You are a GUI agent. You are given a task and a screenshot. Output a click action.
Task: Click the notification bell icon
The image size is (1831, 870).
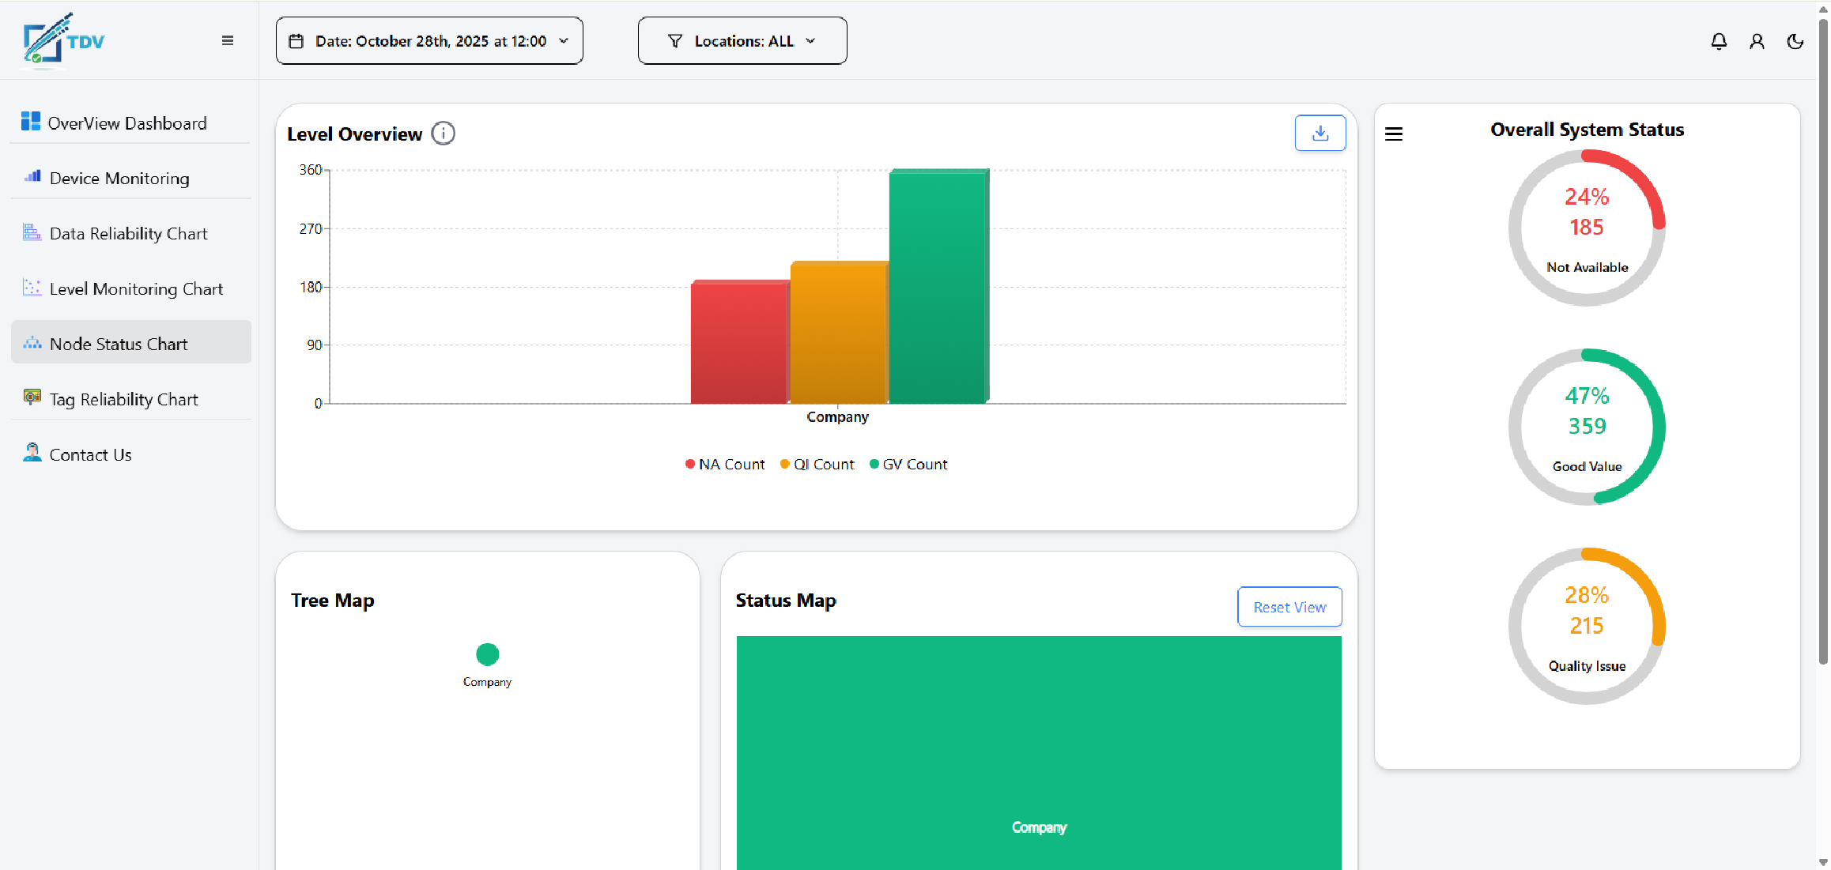[x=1719, y=41]
